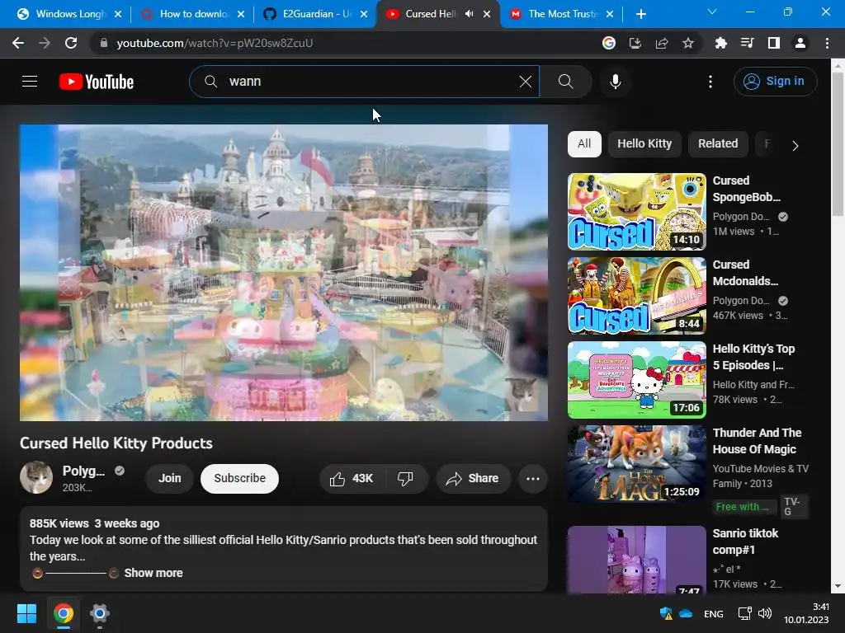Clear the search box with X
This screenshot has height=633, width=845.
pos(526,82)
